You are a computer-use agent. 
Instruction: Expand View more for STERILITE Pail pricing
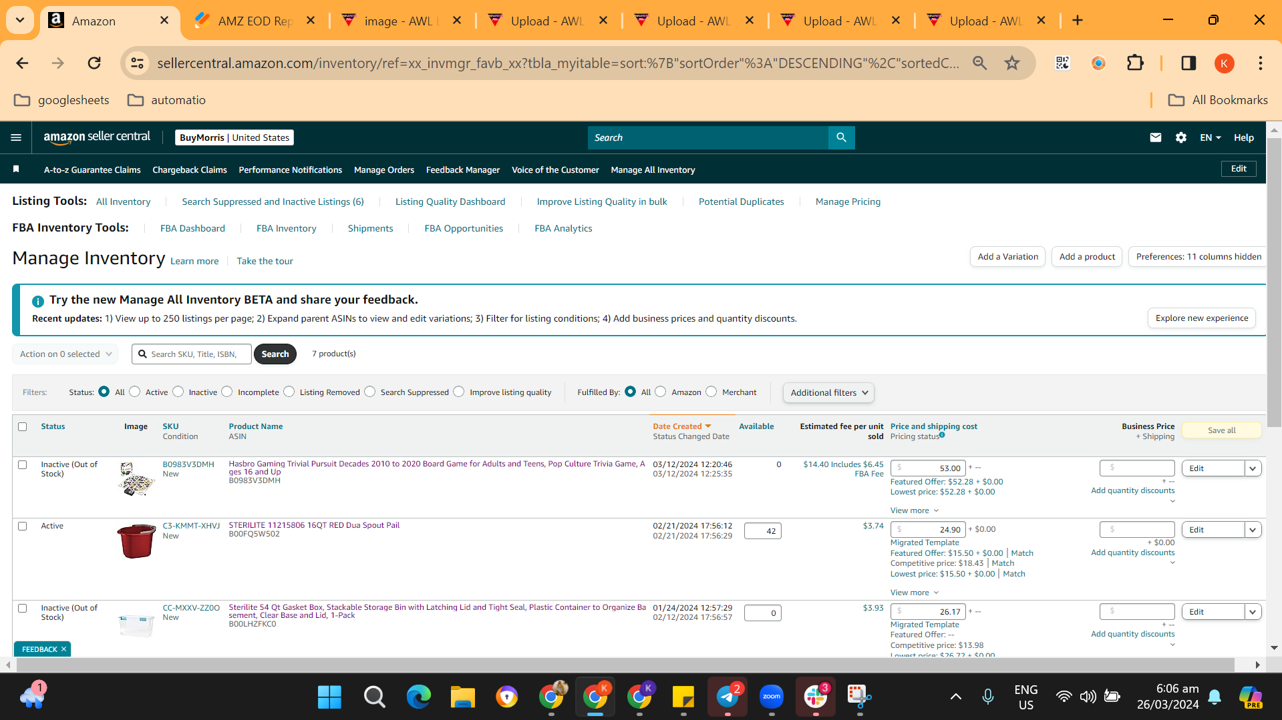point(914,593)
